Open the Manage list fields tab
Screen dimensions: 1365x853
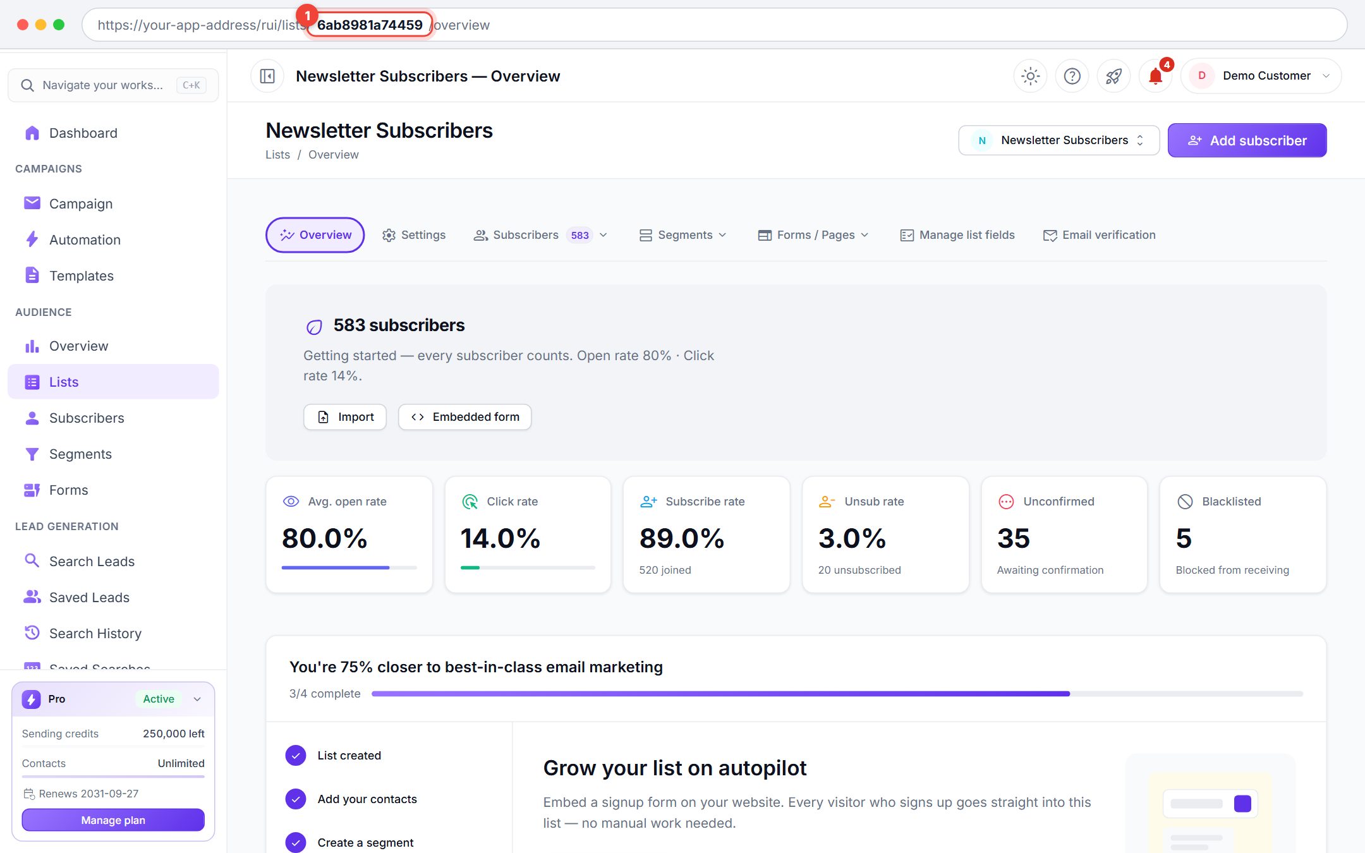click(957, 235)
